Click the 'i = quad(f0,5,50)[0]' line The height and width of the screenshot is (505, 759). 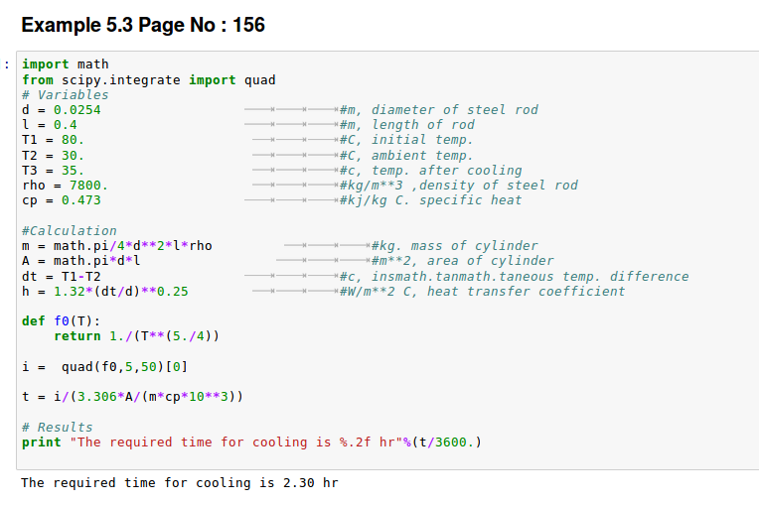coord(104,367)
